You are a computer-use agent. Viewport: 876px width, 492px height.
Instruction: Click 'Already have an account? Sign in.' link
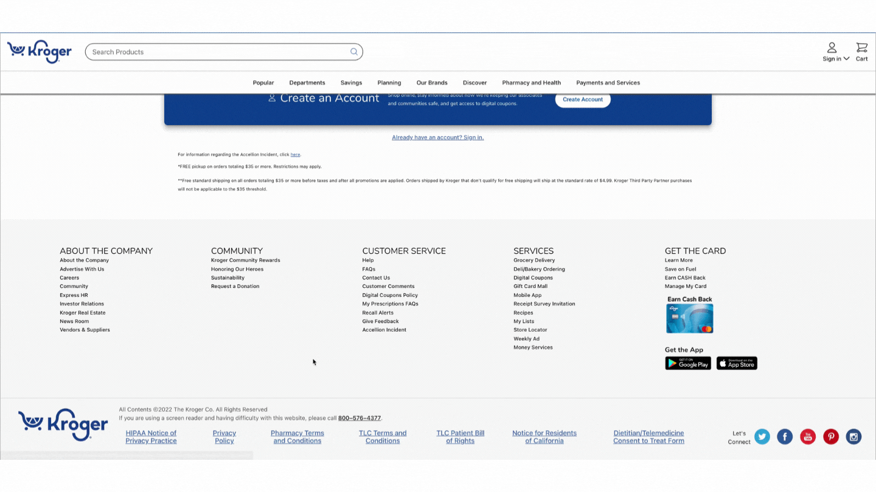click(438, 137)
